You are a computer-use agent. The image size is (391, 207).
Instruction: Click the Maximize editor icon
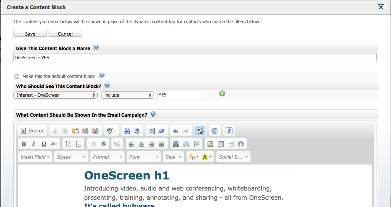[214, 131]
